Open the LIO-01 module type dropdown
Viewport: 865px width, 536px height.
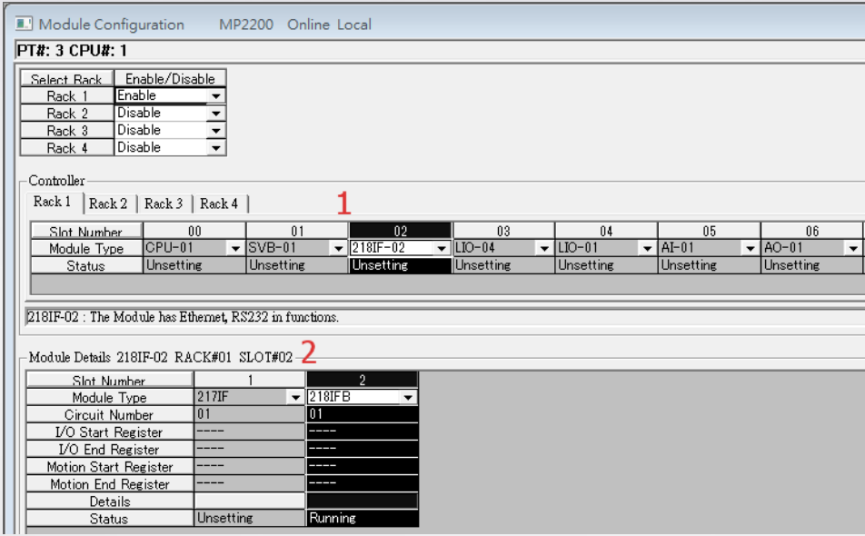647,248
